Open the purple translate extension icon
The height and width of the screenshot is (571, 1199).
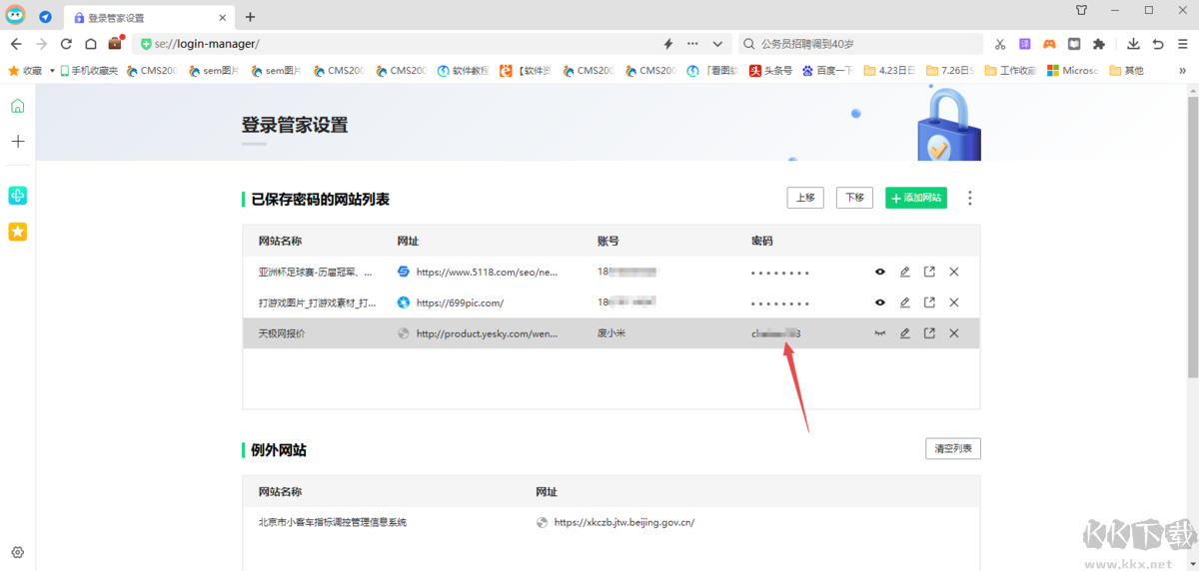(x=1025, y=44)
